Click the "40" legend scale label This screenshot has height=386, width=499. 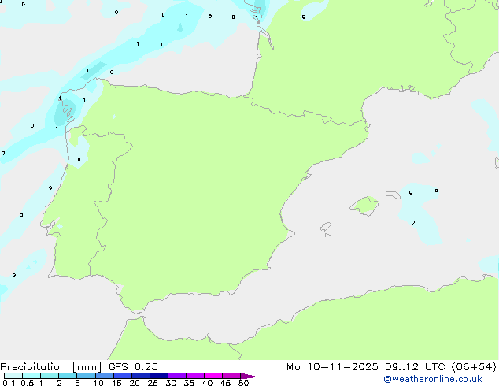click(207, 383)
